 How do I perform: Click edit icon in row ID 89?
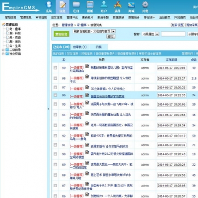[x=88, y=163]
